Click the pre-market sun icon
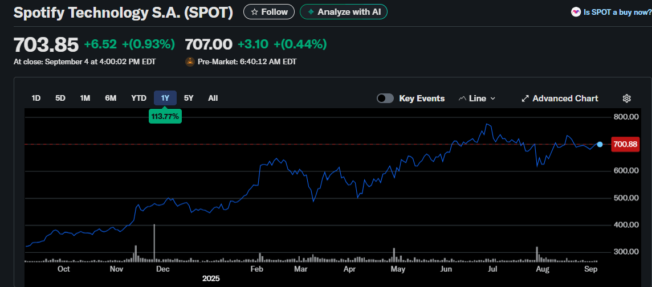652x287 pixels. (190, 61)
